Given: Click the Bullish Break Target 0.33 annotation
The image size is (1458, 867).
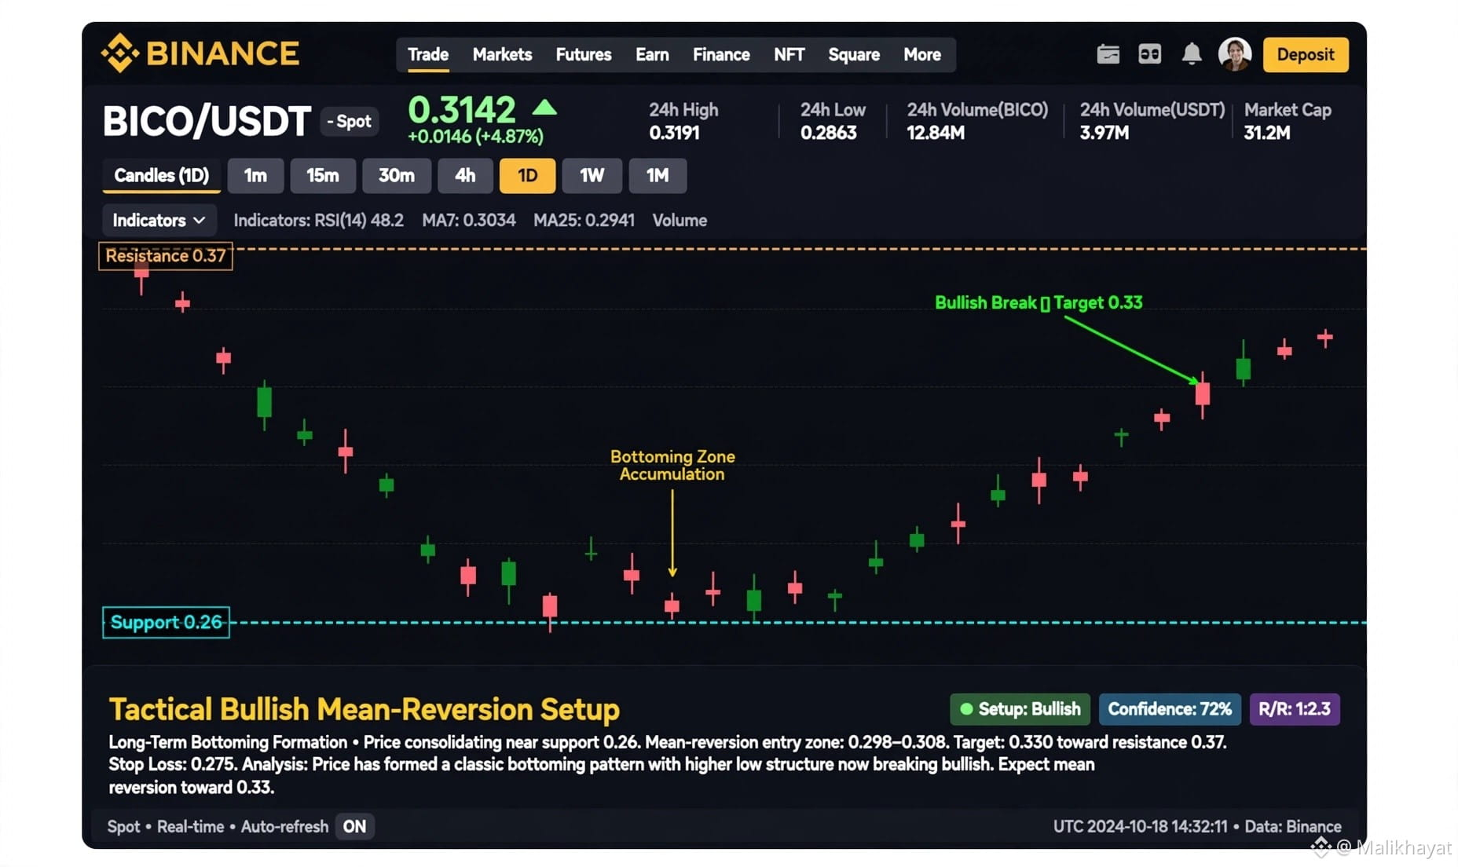Looking at the screenshot, I should 1039,302.
